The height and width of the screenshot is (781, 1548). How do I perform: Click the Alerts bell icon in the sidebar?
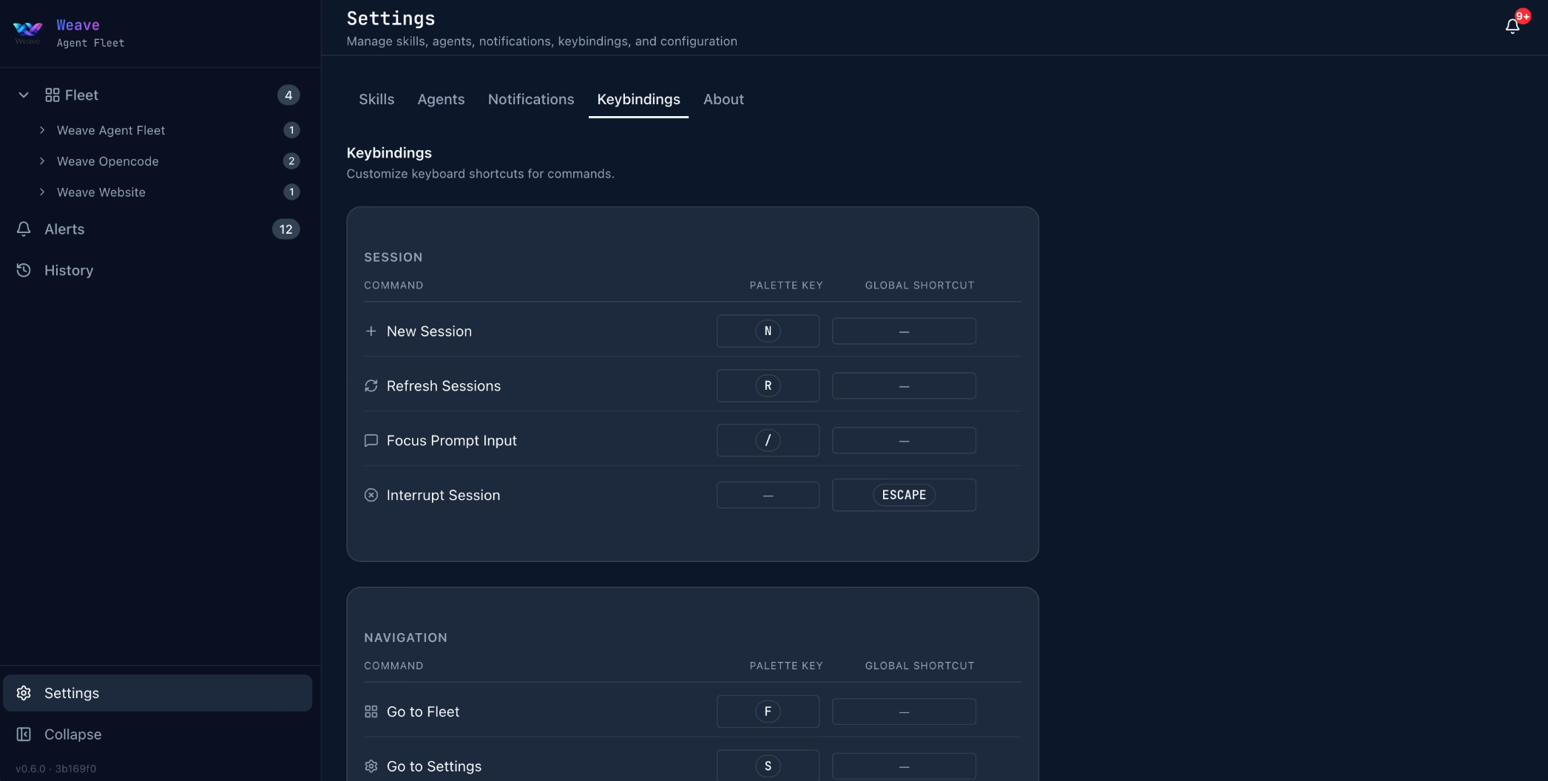point(24,229)
